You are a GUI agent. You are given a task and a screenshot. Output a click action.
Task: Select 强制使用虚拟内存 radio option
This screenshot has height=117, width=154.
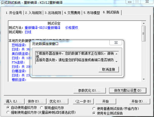coord(8,112)
